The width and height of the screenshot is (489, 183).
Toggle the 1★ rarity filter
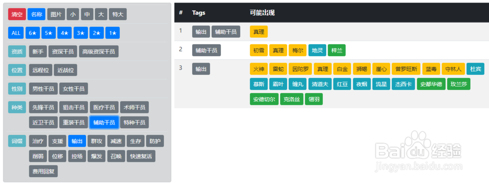[112, 33]
